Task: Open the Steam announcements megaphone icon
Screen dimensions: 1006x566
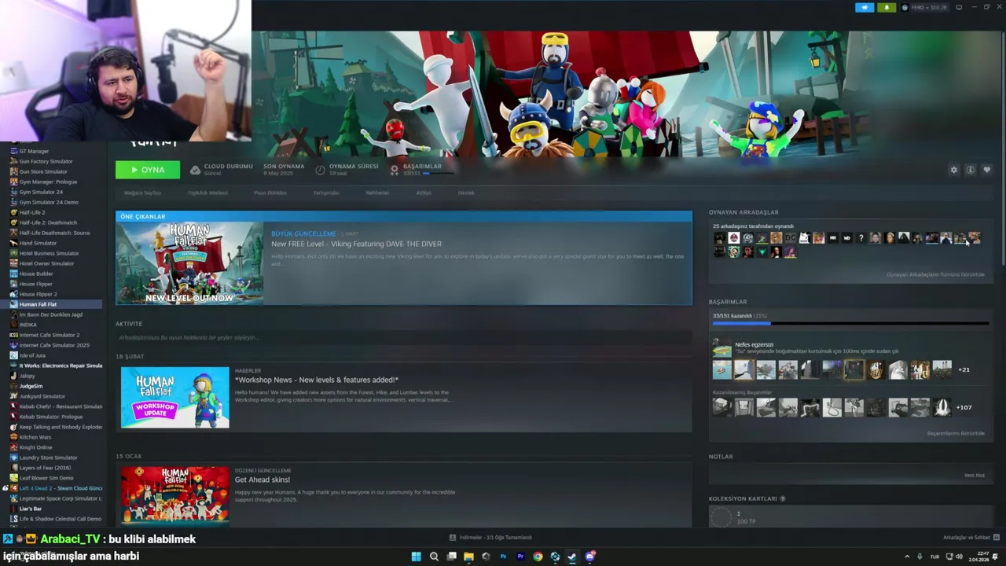Action: (865, 8)
